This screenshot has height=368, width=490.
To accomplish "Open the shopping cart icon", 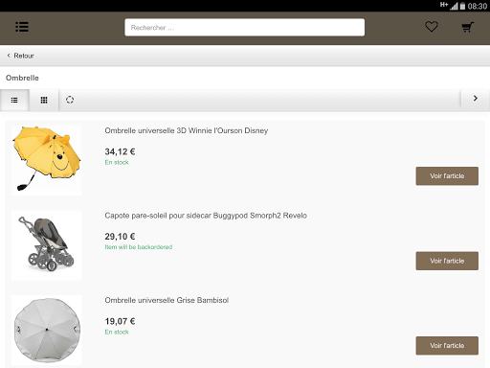I will (x=467, y=27).
